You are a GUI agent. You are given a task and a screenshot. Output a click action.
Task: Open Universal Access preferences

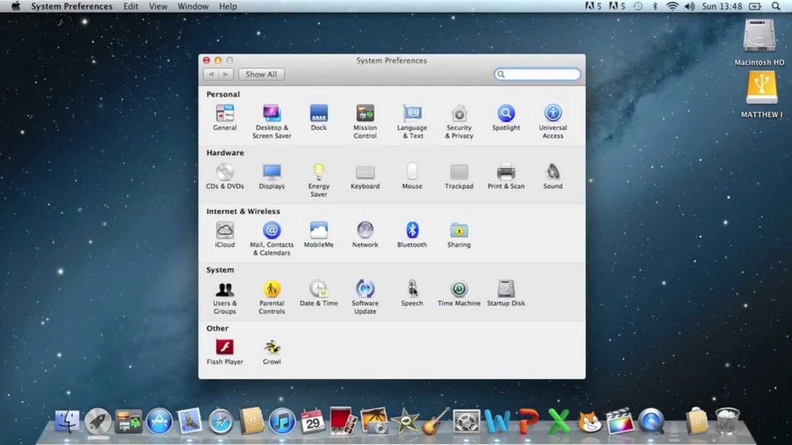point(553,121)
